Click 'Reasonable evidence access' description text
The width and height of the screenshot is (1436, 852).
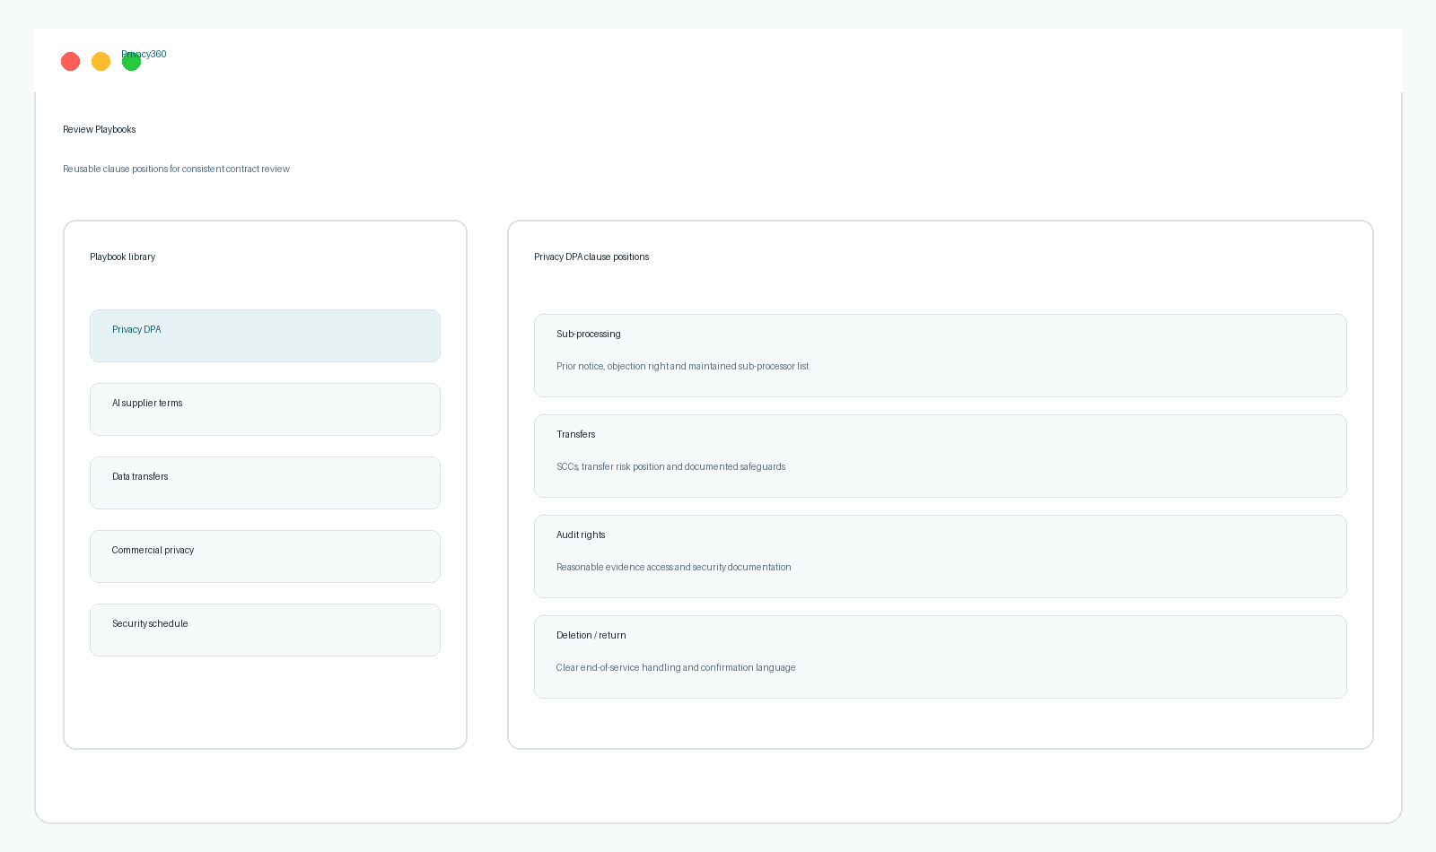click(x=673, y=567)
